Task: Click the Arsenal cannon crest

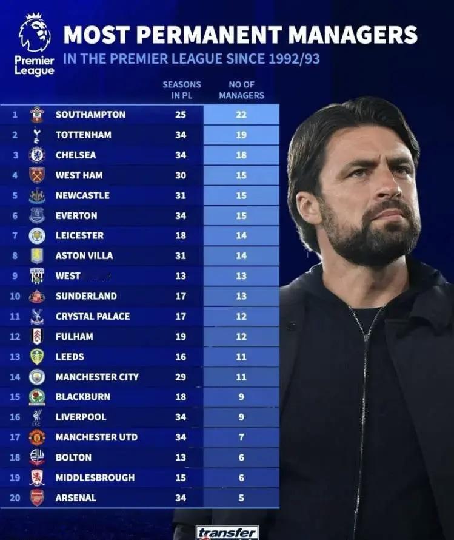Action: [x=37, y=498]
